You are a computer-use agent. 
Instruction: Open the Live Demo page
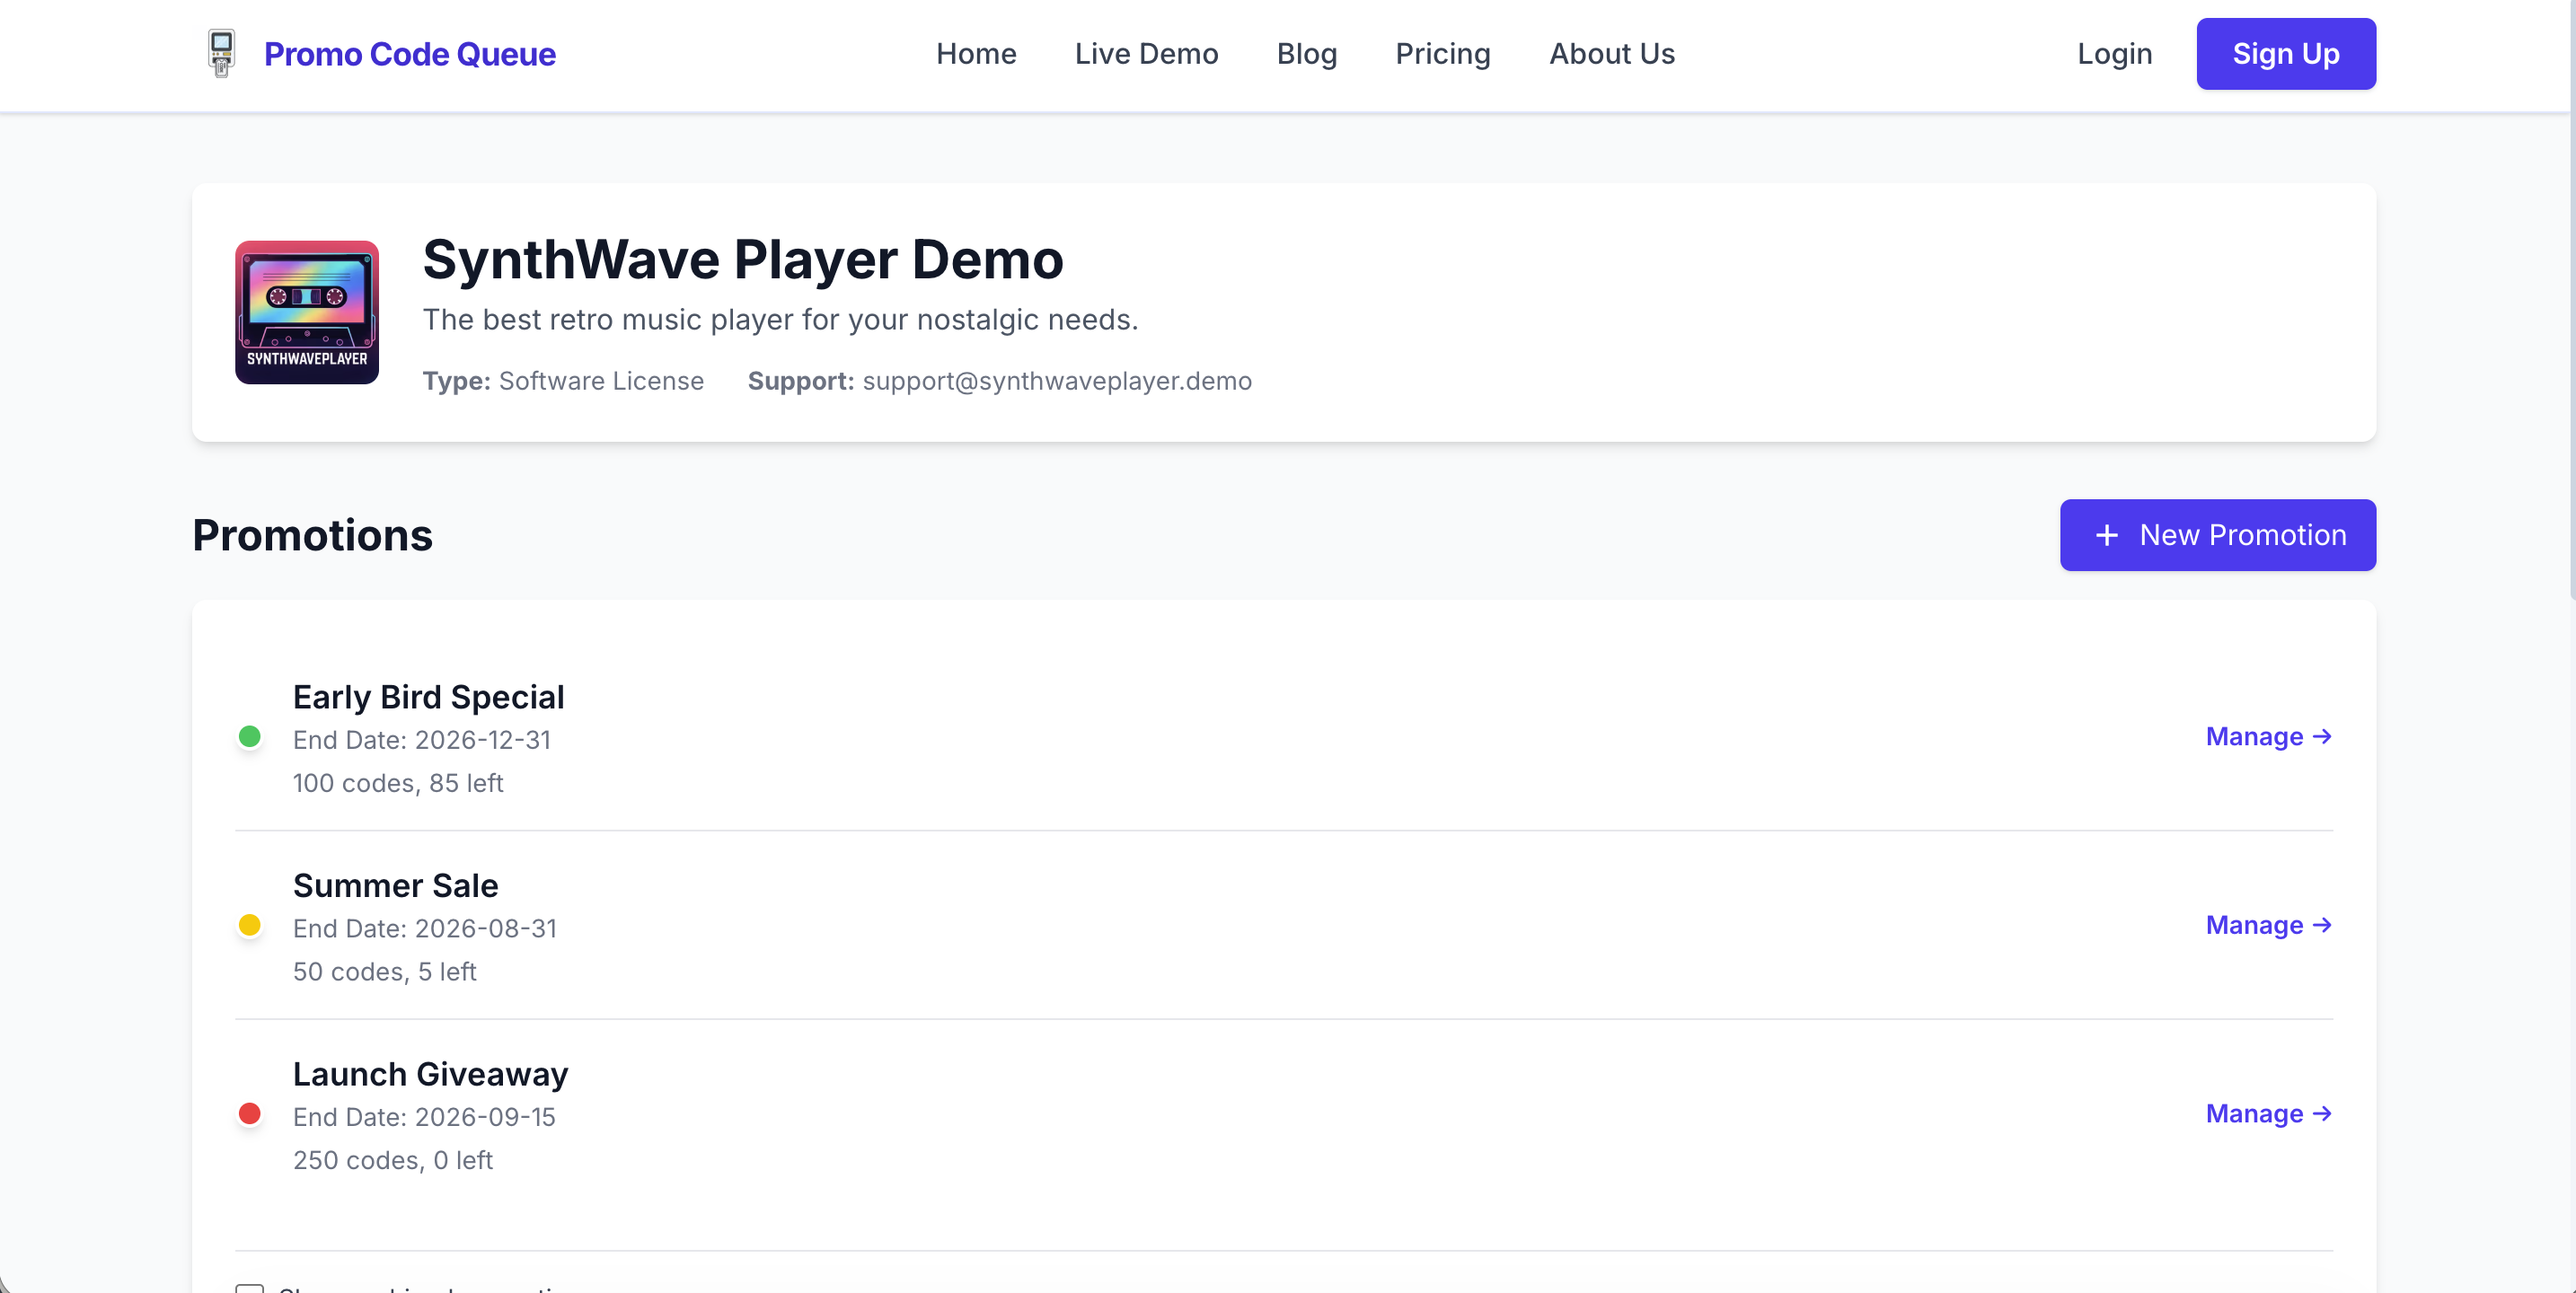1146,54
